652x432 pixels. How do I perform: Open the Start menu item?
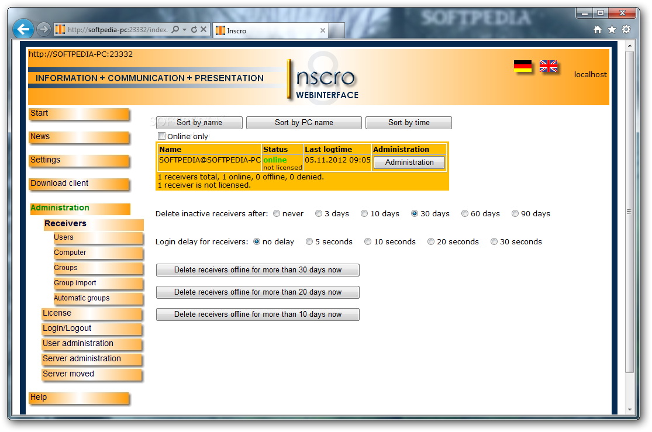point(79,114)
